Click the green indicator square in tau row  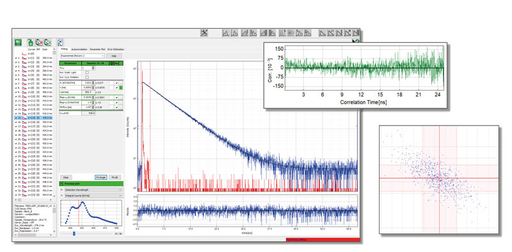coord(121,87)
